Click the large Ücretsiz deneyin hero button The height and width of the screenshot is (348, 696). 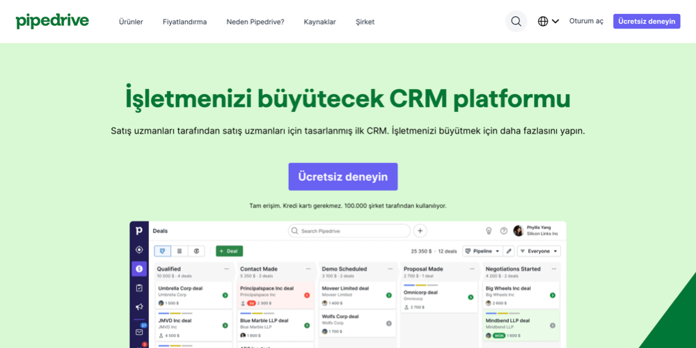coord(343,177)
